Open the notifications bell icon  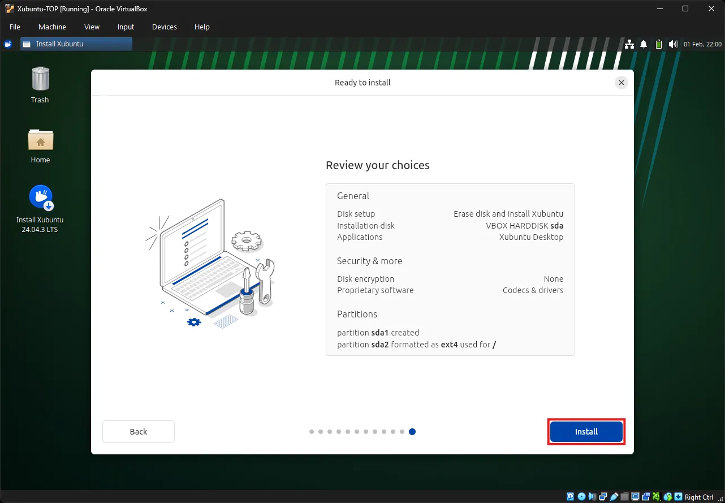coord(644,44)
